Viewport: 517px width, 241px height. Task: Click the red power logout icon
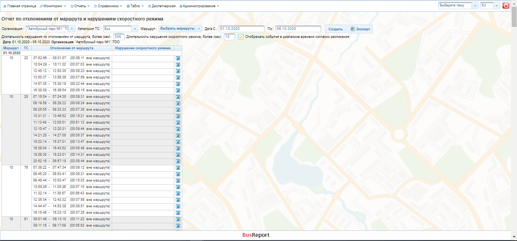point(506,6)
